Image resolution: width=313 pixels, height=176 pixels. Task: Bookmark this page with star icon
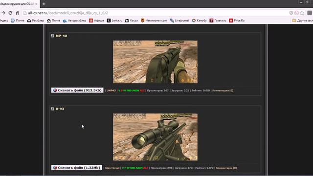[302, 13]
